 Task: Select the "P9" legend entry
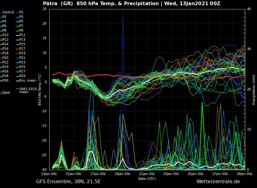coord(20,30)
